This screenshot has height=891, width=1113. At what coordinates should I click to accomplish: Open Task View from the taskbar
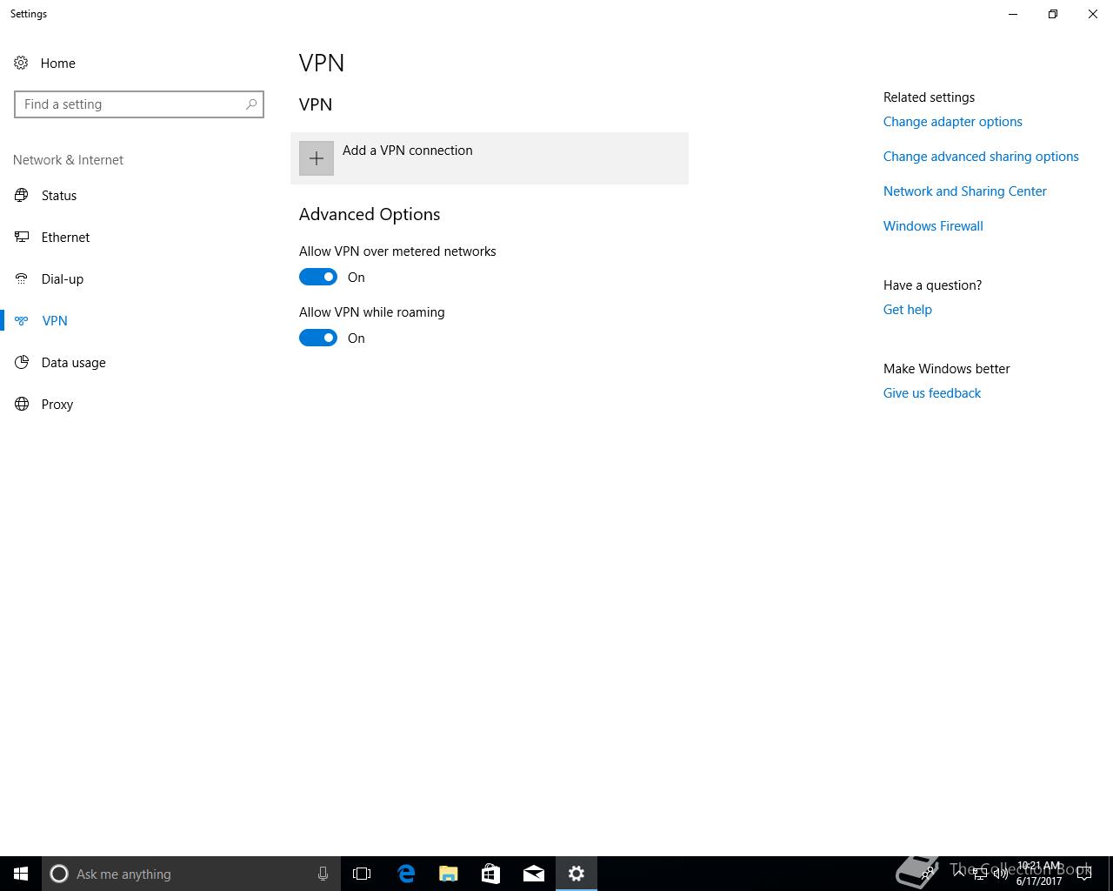click(x=362, y=874)
